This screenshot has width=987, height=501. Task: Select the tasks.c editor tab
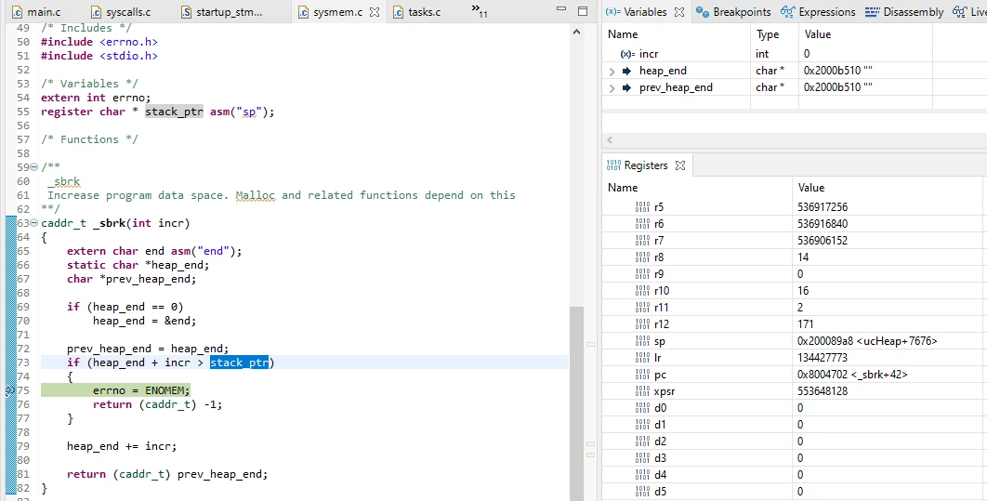click(417, 12)
